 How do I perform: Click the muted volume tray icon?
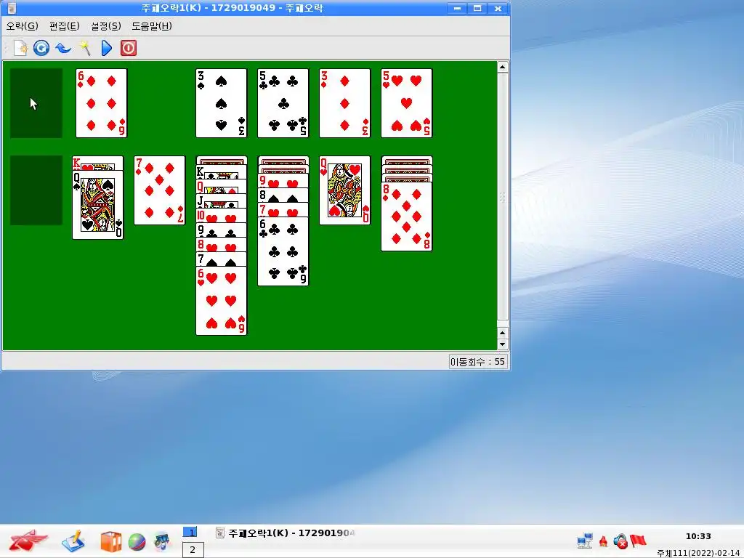[620, 541]
